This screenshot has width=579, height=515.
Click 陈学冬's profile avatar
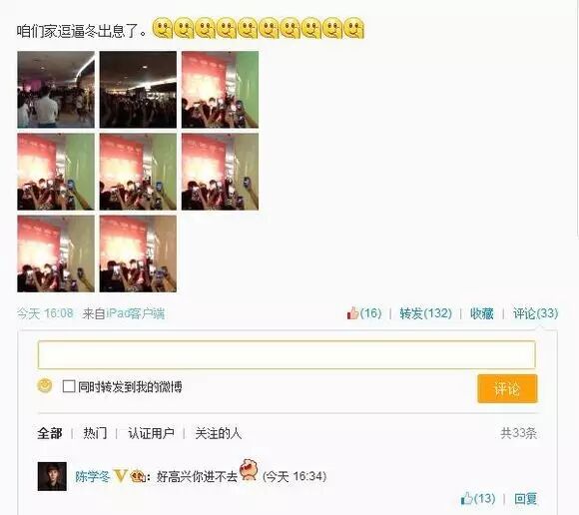(x=52, y=476)
